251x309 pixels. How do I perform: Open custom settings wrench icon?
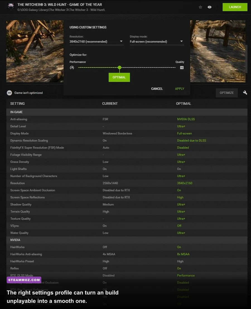click(x=245, y=93)
